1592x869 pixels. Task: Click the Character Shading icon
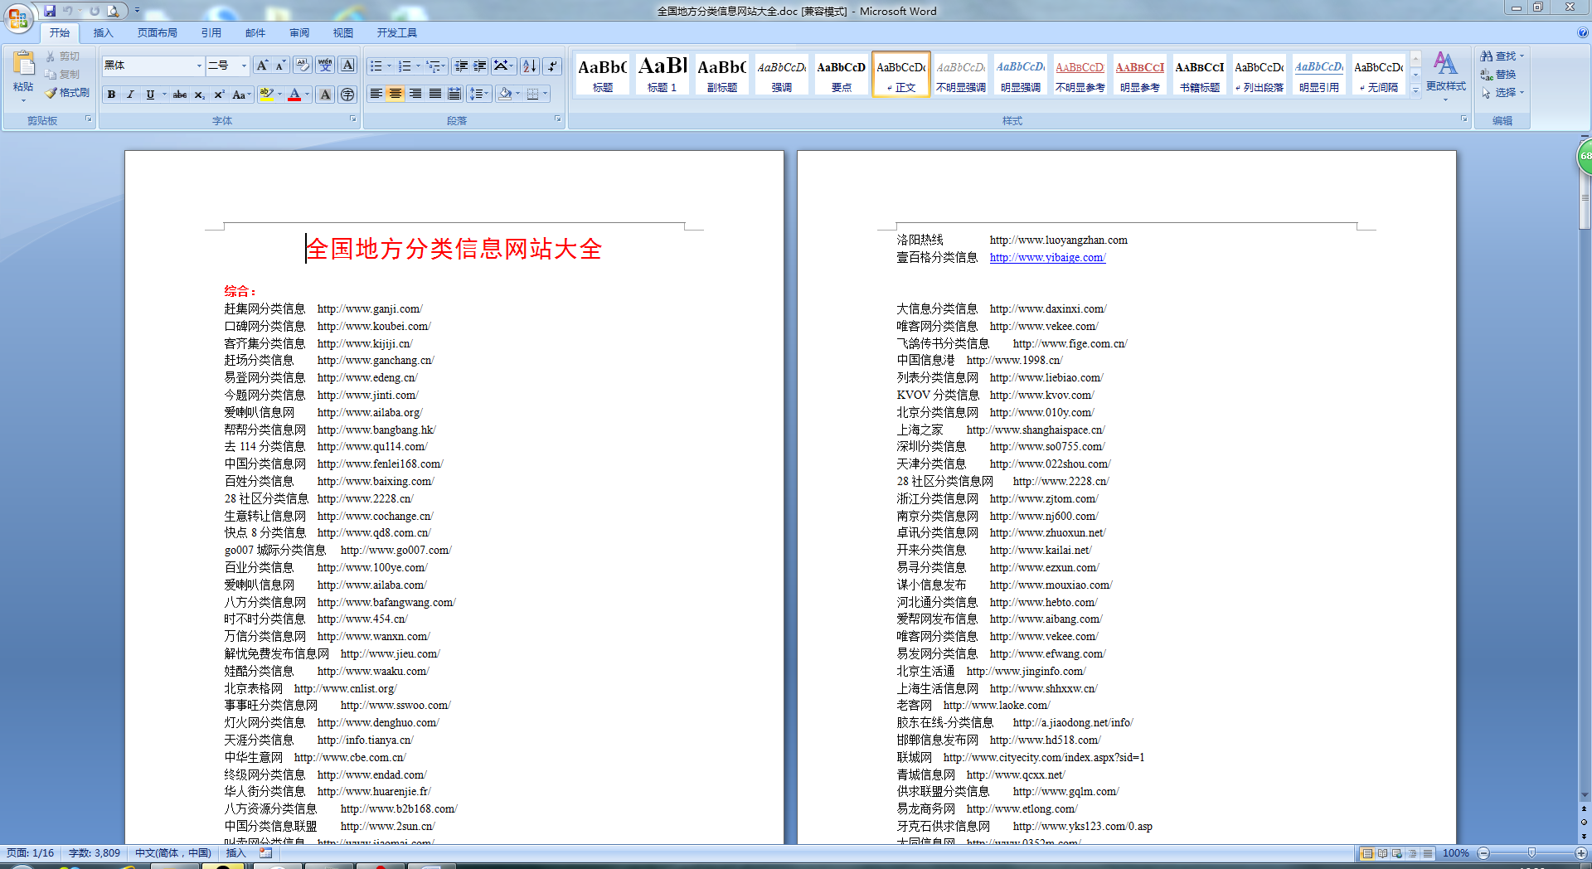pos(325,95)
